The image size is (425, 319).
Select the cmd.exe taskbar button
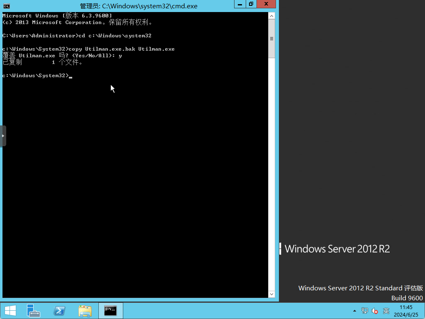coord(110,311)
